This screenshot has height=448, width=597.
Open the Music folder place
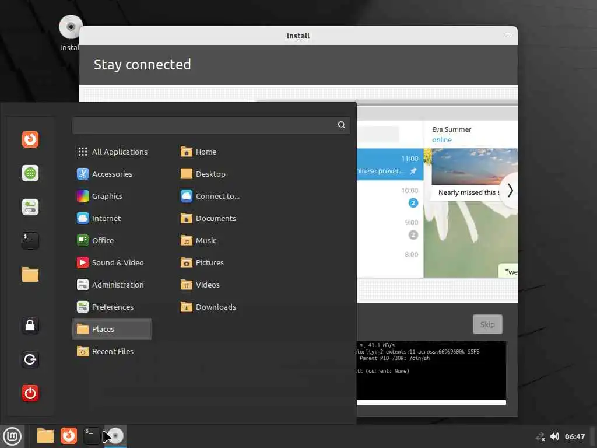tap(198, 240)
